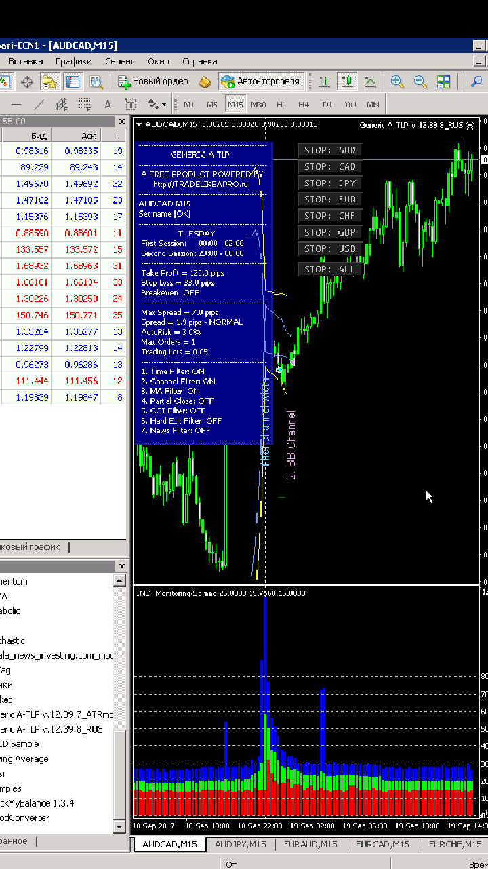
Task: Select the M15 timeframe
Action: tap(235, 105)
